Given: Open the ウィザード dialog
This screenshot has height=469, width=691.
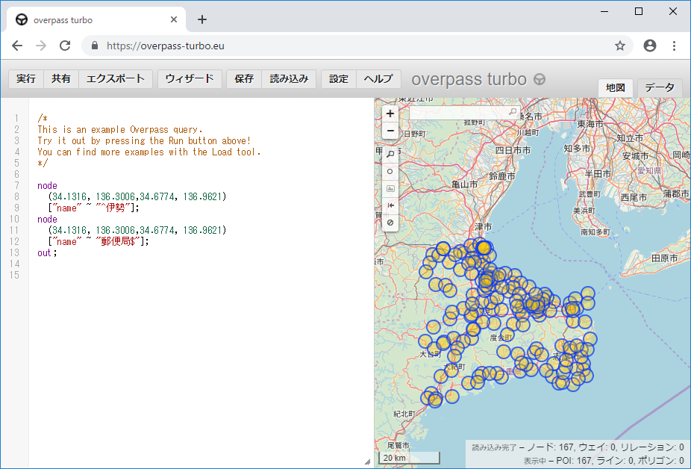Looking at the screenshot, I should click(x=190, y=78).
